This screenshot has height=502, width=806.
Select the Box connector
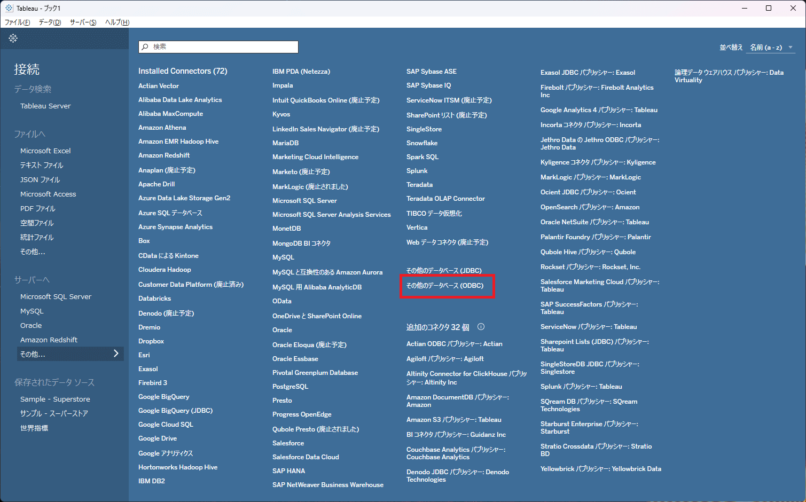coord(144,241)
